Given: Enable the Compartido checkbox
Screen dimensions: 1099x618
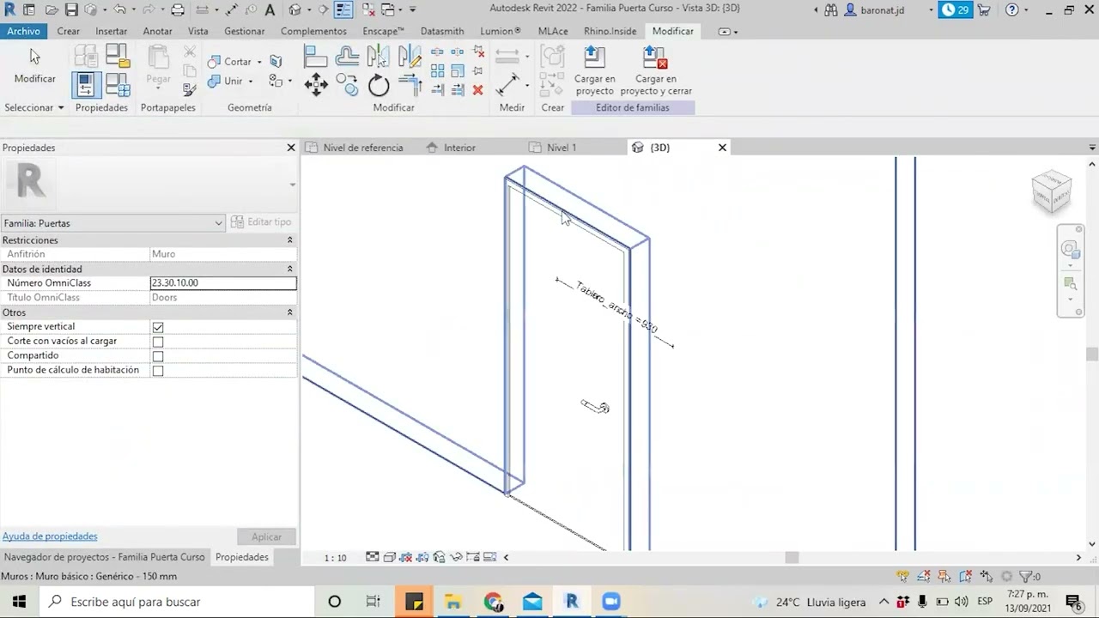Looking at the screenshot, I should tap(158, 356).
